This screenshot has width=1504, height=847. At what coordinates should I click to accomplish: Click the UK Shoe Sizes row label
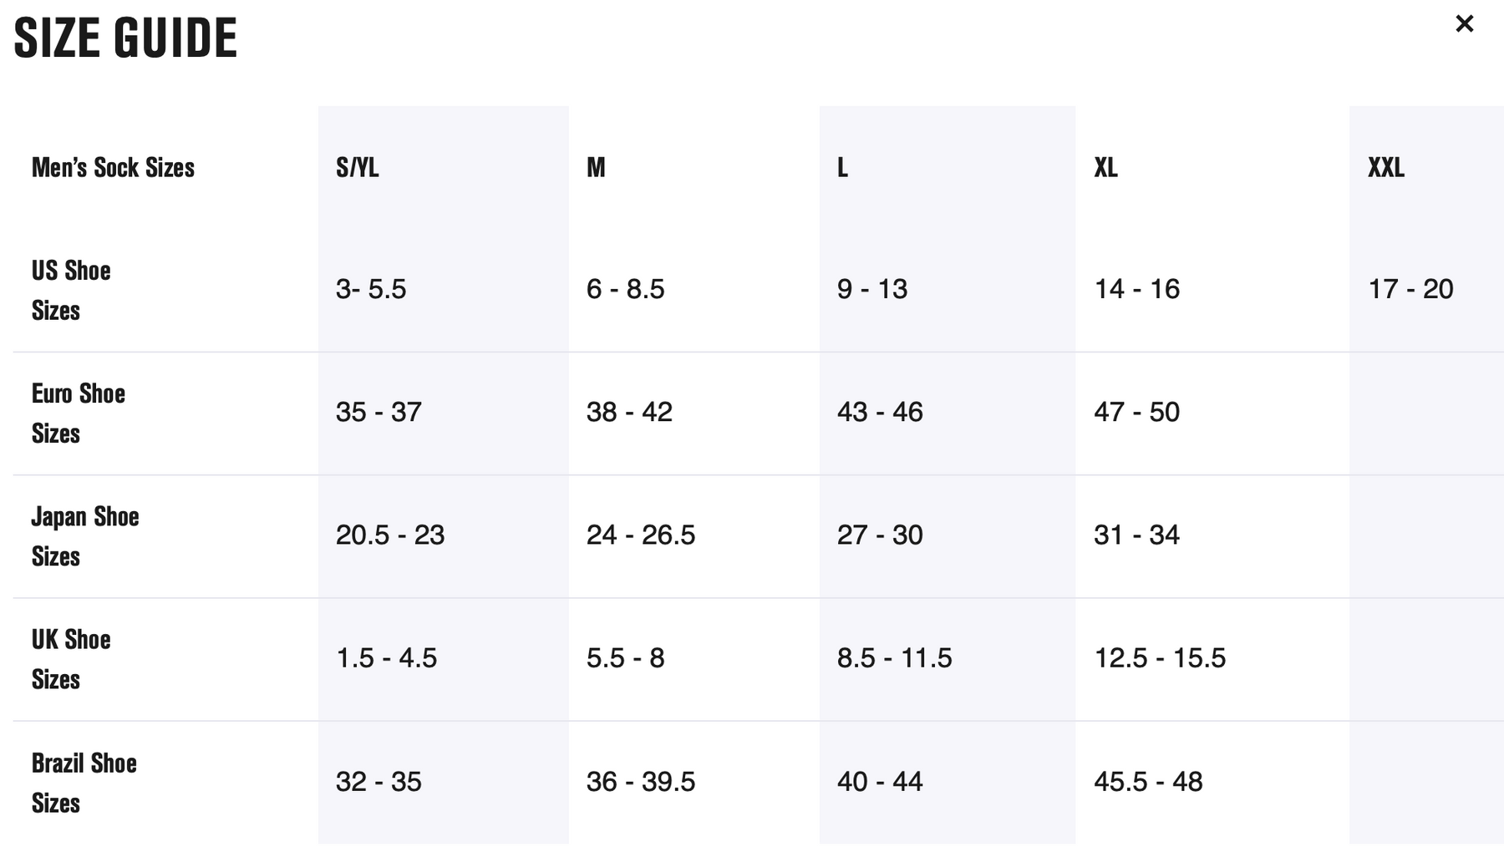click(x=71, y=658)
